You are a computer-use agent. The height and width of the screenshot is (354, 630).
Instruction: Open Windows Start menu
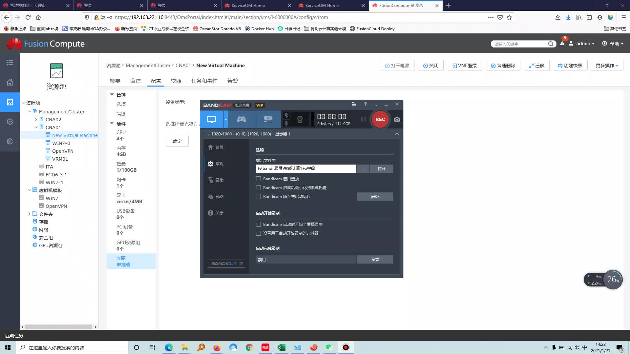pos(8,347)
